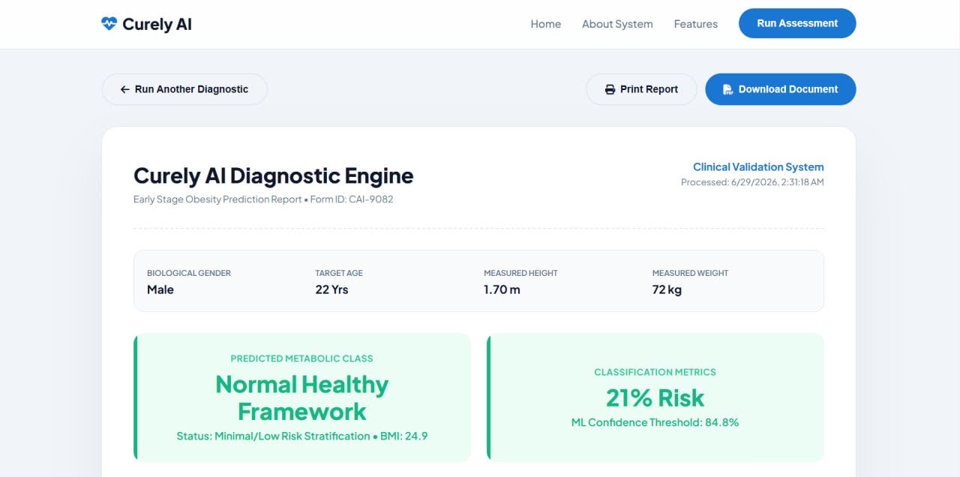
Task: Click the Curely AI heart logo icon
Action: (x=109, y=24)
